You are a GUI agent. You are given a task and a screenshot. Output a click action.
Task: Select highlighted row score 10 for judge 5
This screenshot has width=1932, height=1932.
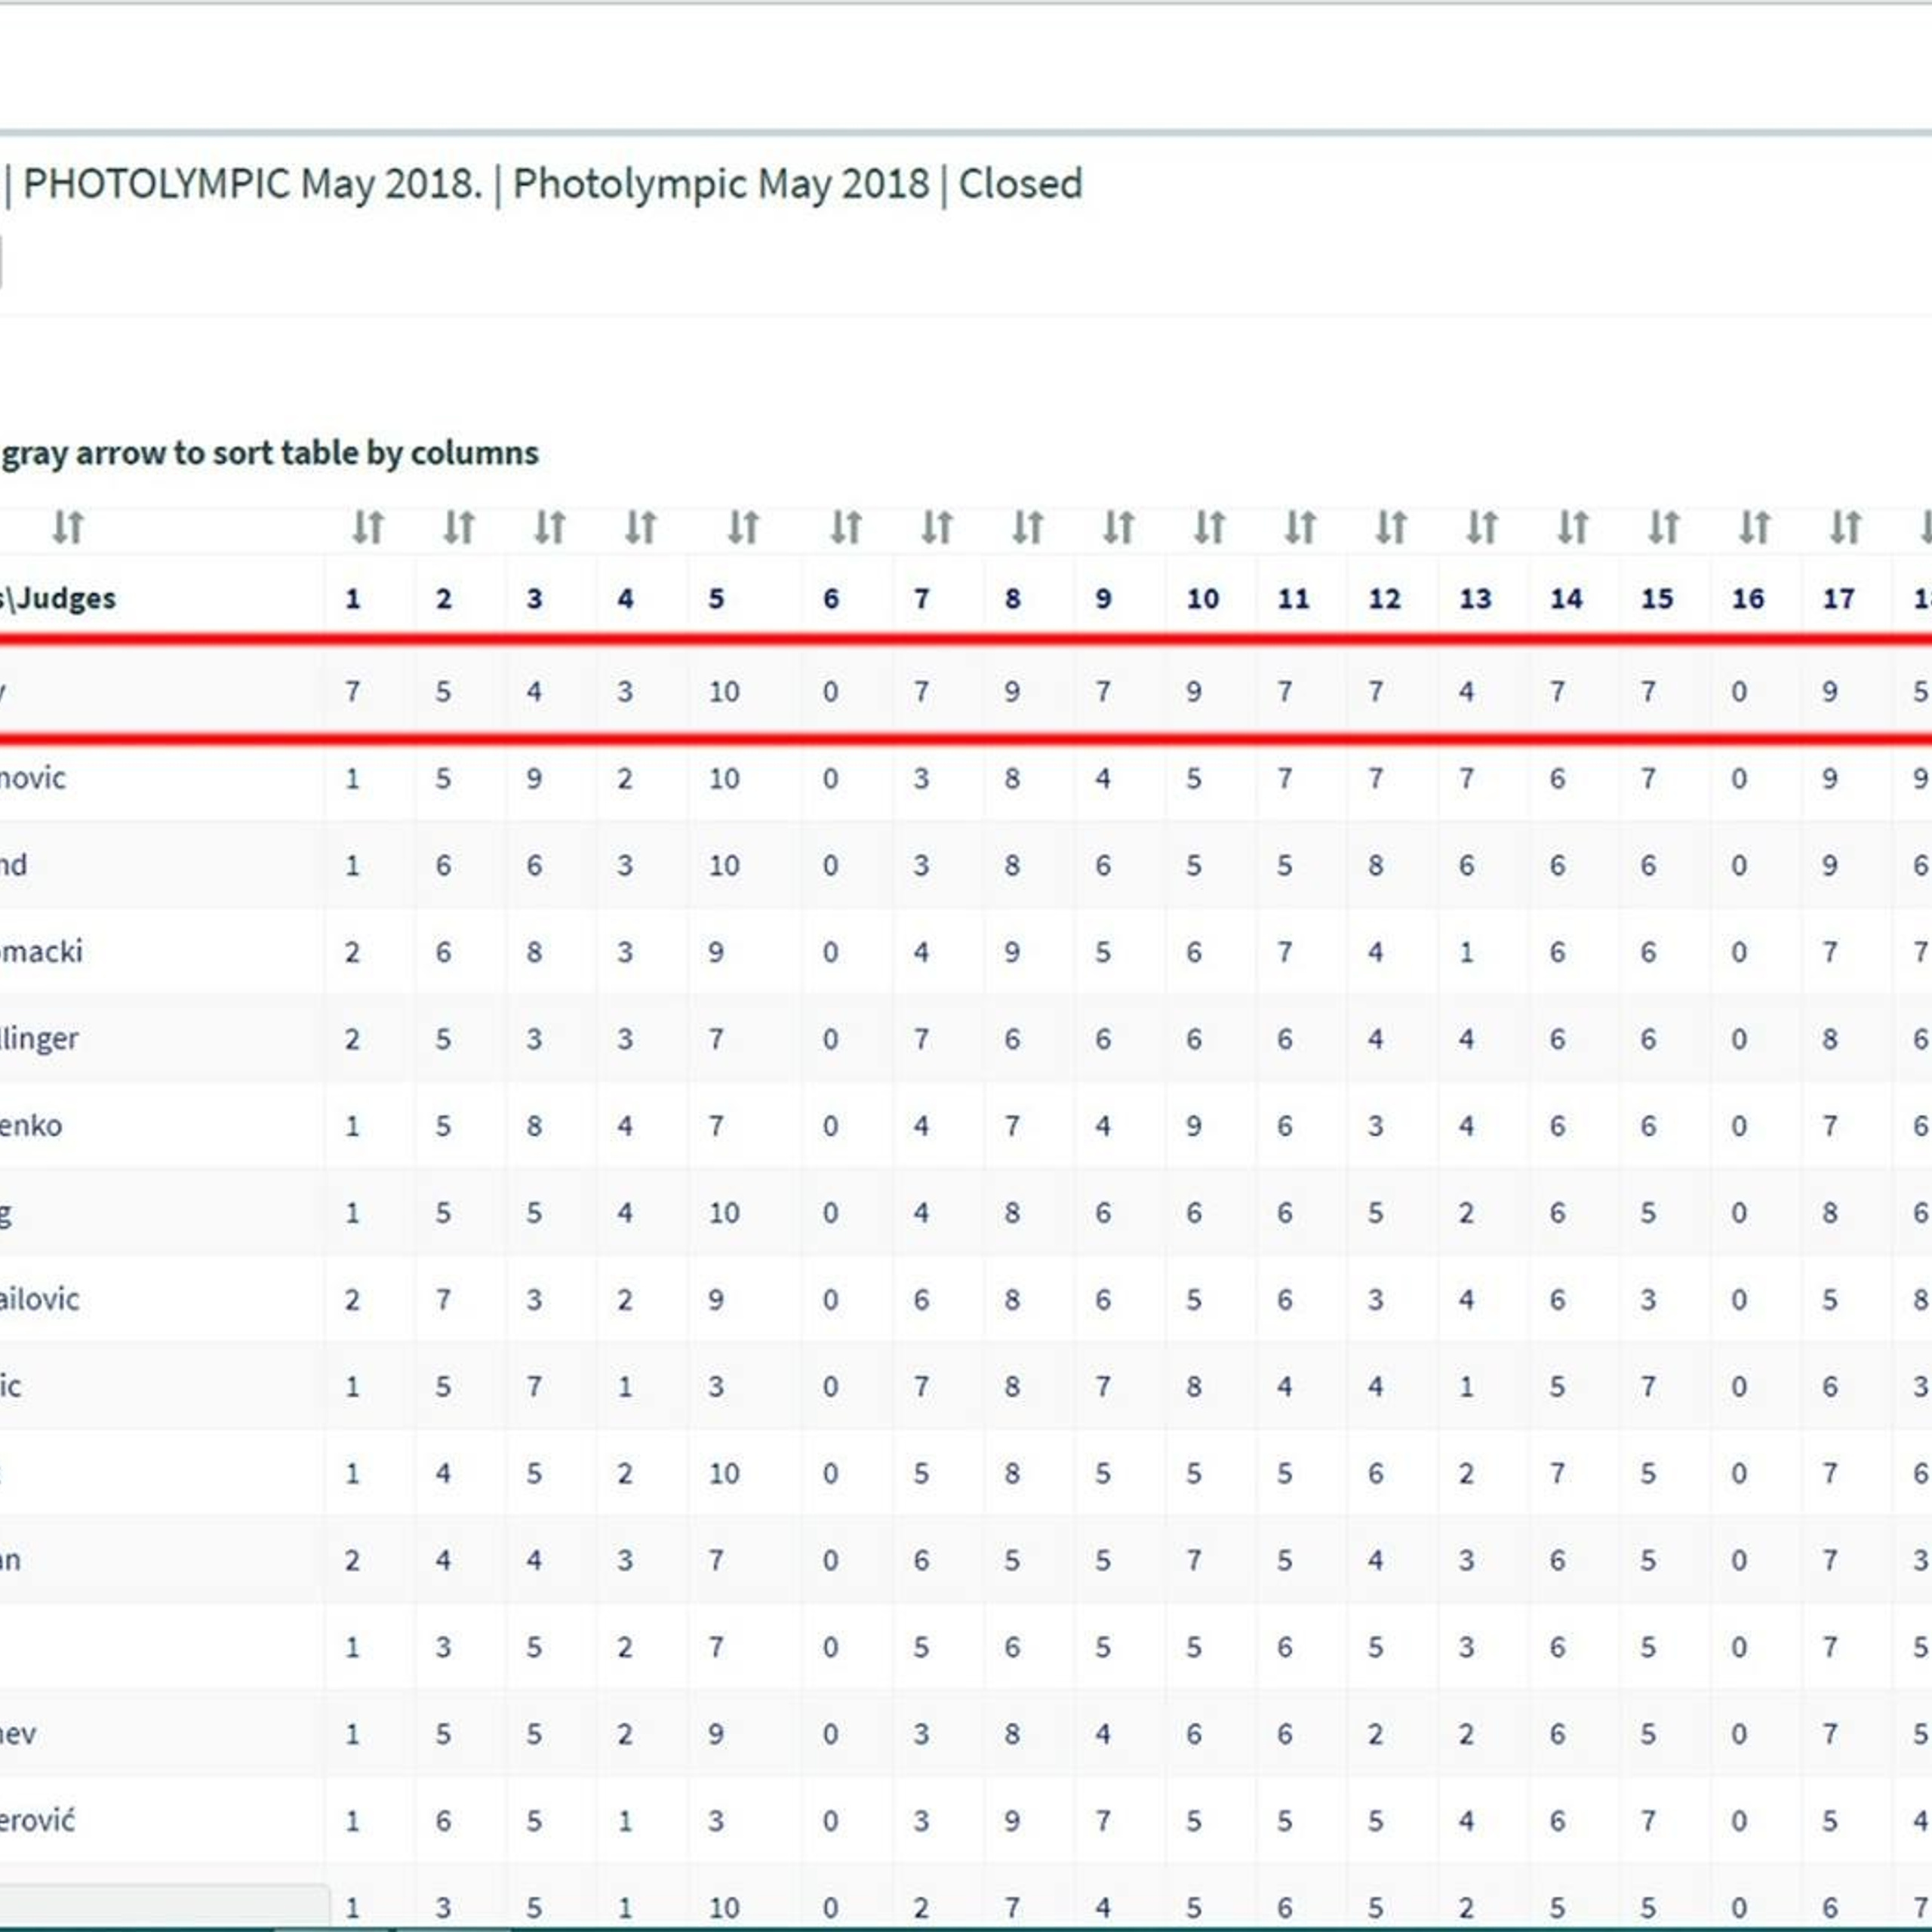pyautogui.click(x=723, y=692)
